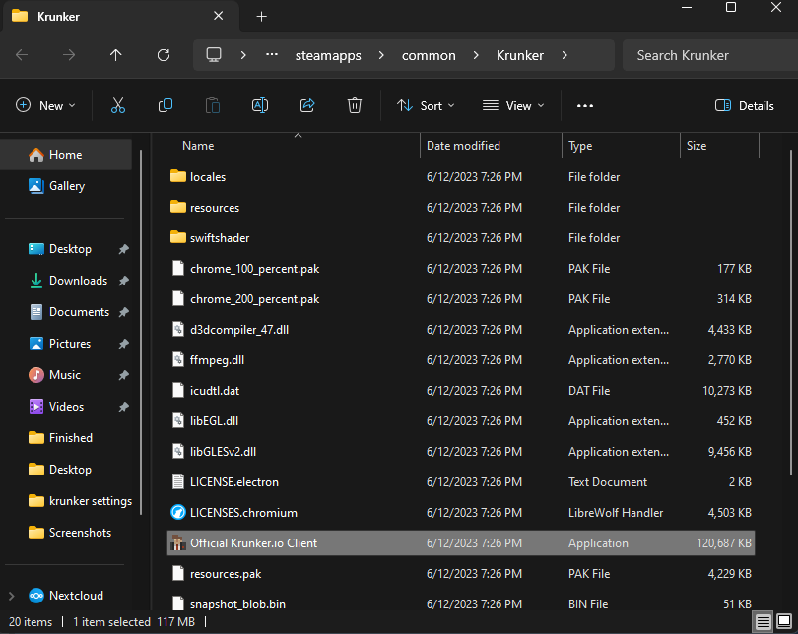Go back with the left arrow

tap(22, 55)
